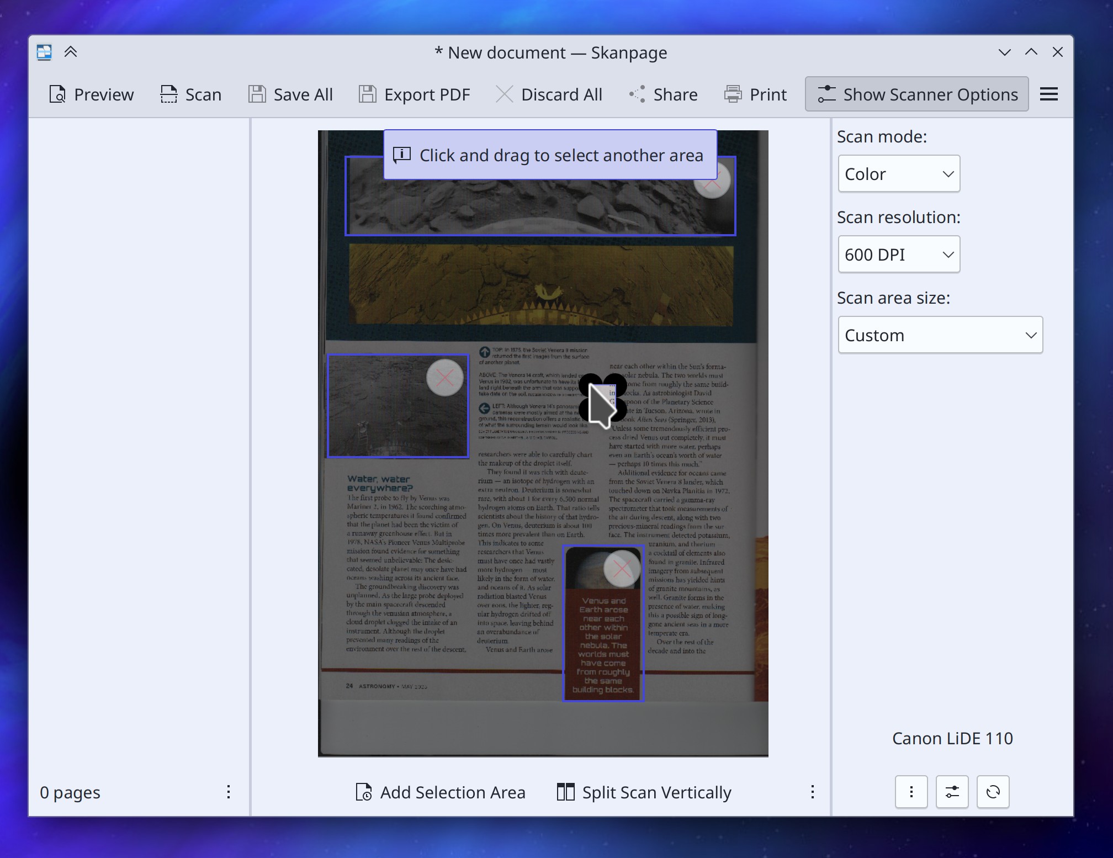Open the Preview tool
The width and height of the screenshot is (1113, 858).
(x=58, y=94)
